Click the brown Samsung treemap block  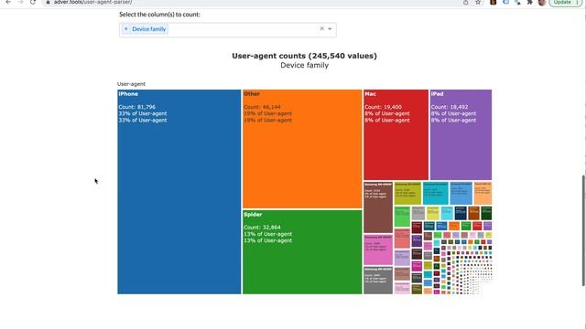coord(378,207)
